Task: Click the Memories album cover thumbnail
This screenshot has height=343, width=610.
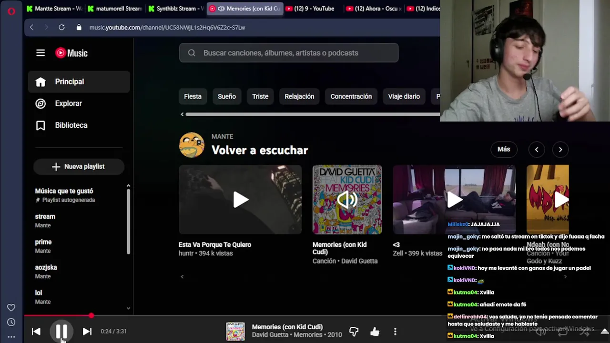Action: pyautogui.click(x=347, y=200)
